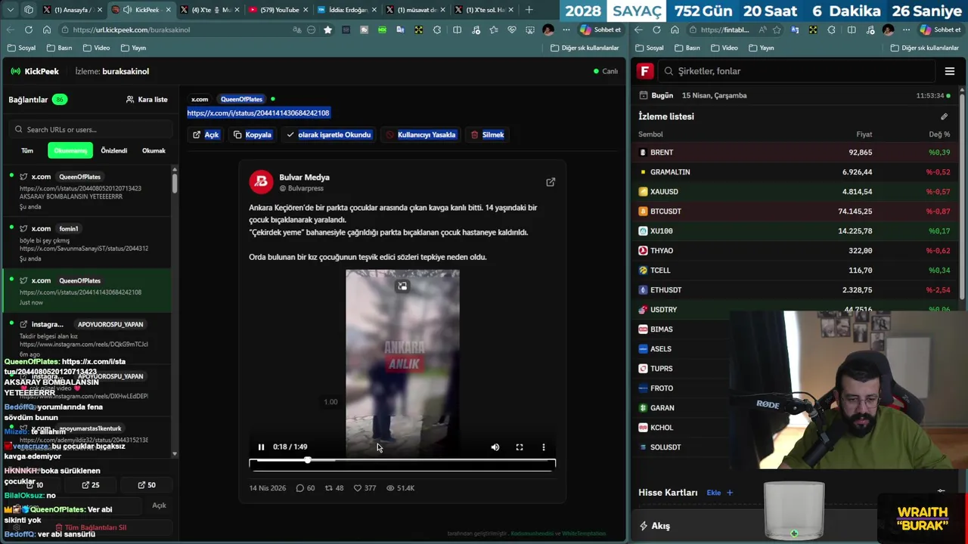The image size is (968, 544).
Task: Ban user with Kullanıcıyı Yasakla
Action: pyautogui.click(x=420, y=134)
